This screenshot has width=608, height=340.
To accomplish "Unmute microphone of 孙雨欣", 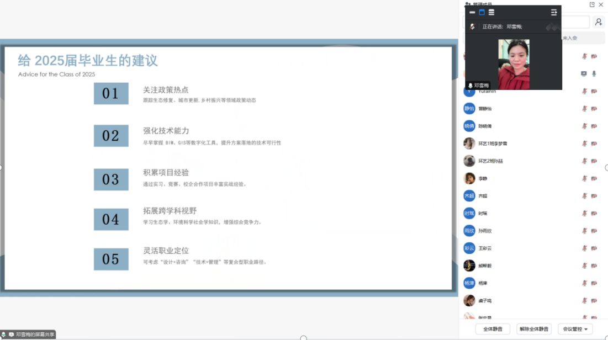I will click(x=584, y=231).
